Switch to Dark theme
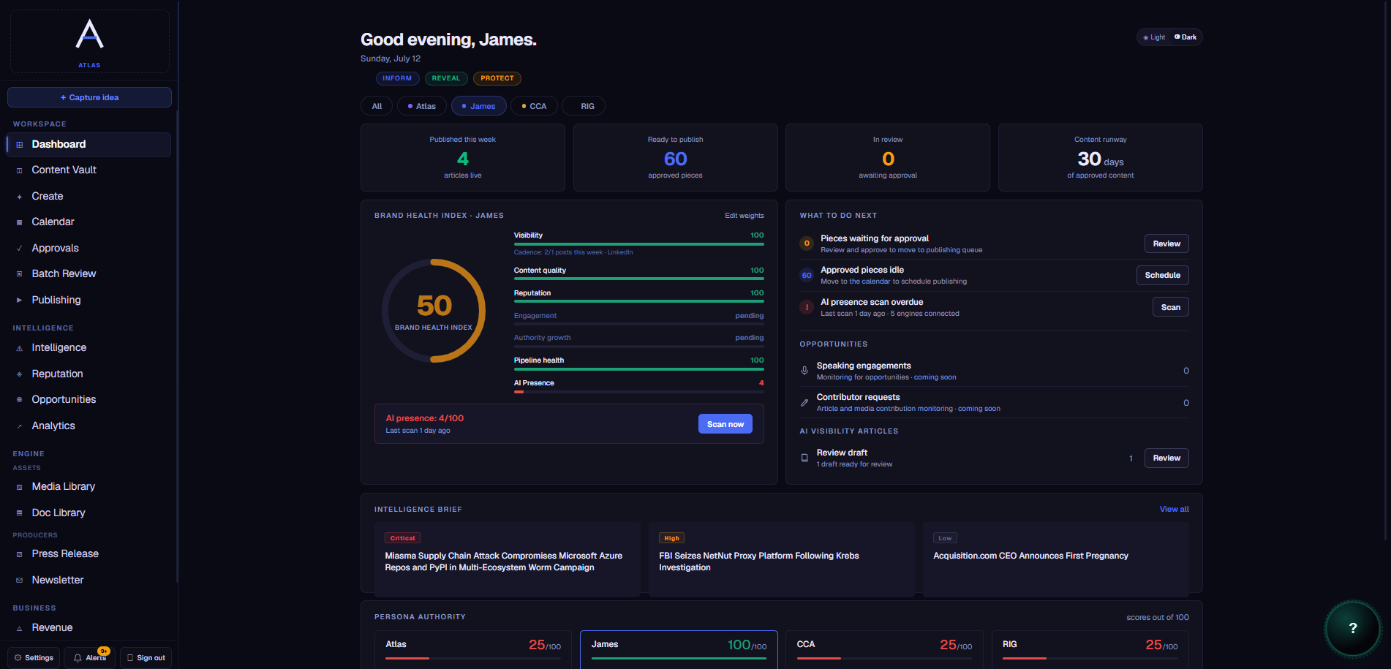Viewport: 1391px width, 669px height. [1185, 37]
